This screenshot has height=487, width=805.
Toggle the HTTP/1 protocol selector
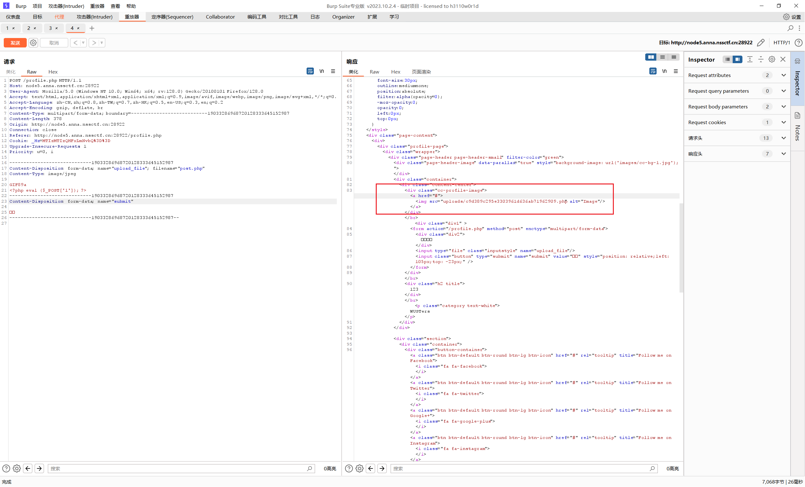pyautogui.click(x=781, y=43)
